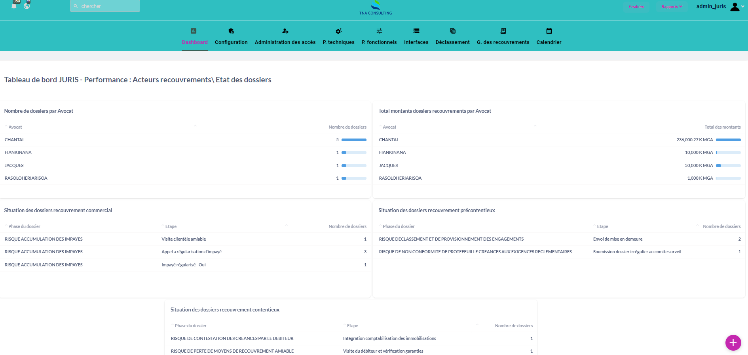Click the P. techniques gear icon

coord(338,31)
